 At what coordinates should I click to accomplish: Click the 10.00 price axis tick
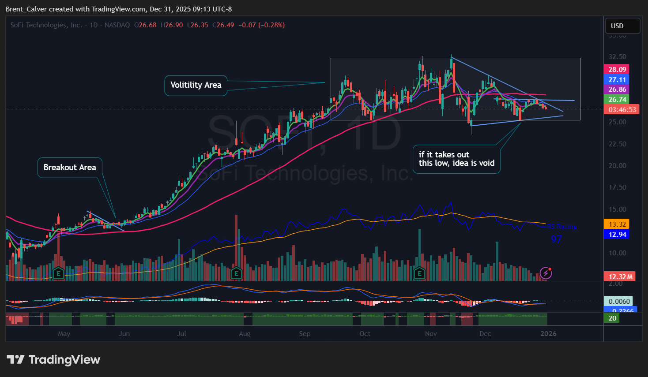pyautogui.click(x=617, y=253)
